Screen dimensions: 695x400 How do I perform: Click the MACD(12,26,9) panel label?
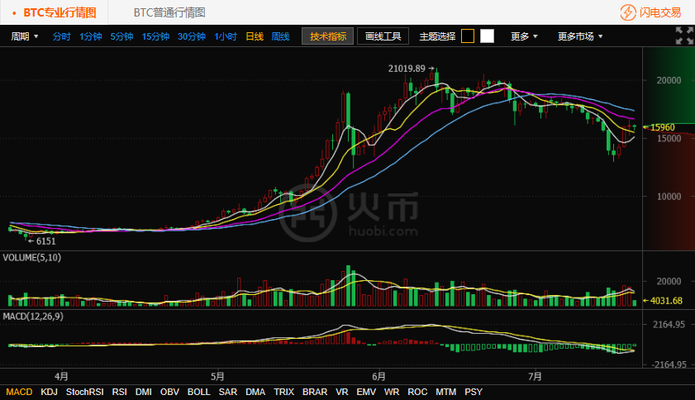(33, 317)
